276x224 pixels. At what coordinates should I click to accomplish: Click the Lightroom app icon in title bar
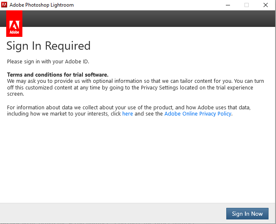(4, 5)
